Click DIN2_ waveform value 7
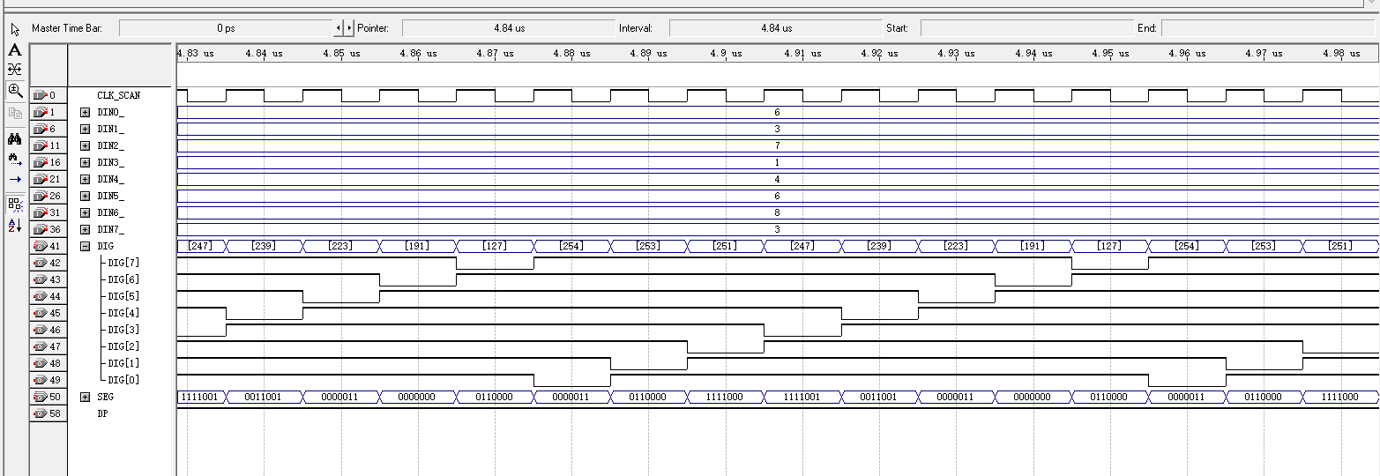Image resolution: width=1380 pixels, height=476 pixels. click(777, 145)
